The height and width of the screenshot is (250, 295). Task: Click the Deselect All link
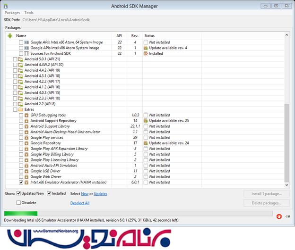click(x=80, y=203)
